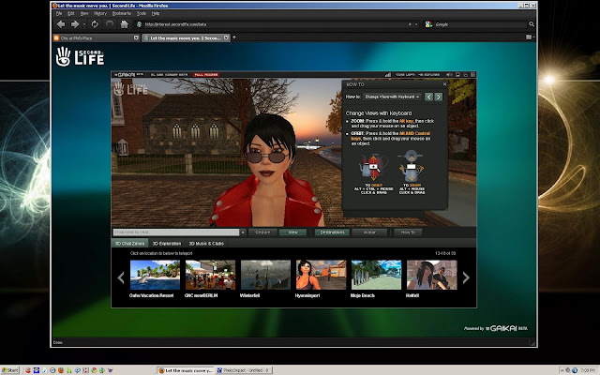Open the Firefox home page icon
Viewport: 600px width, 375px height.
(x=124, y=24)
